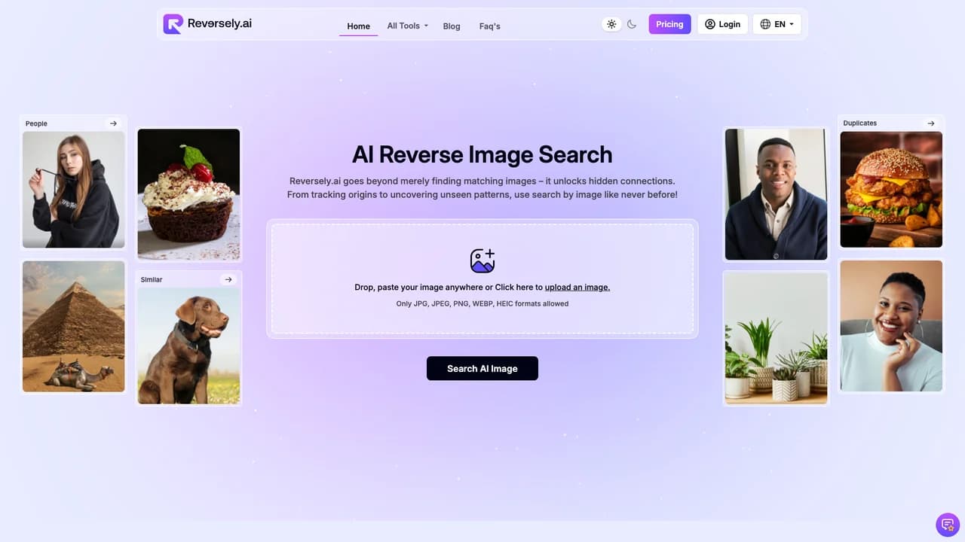
Task: Click the 'AI Reverse Image Search' heading
Action: pos(482,154)
